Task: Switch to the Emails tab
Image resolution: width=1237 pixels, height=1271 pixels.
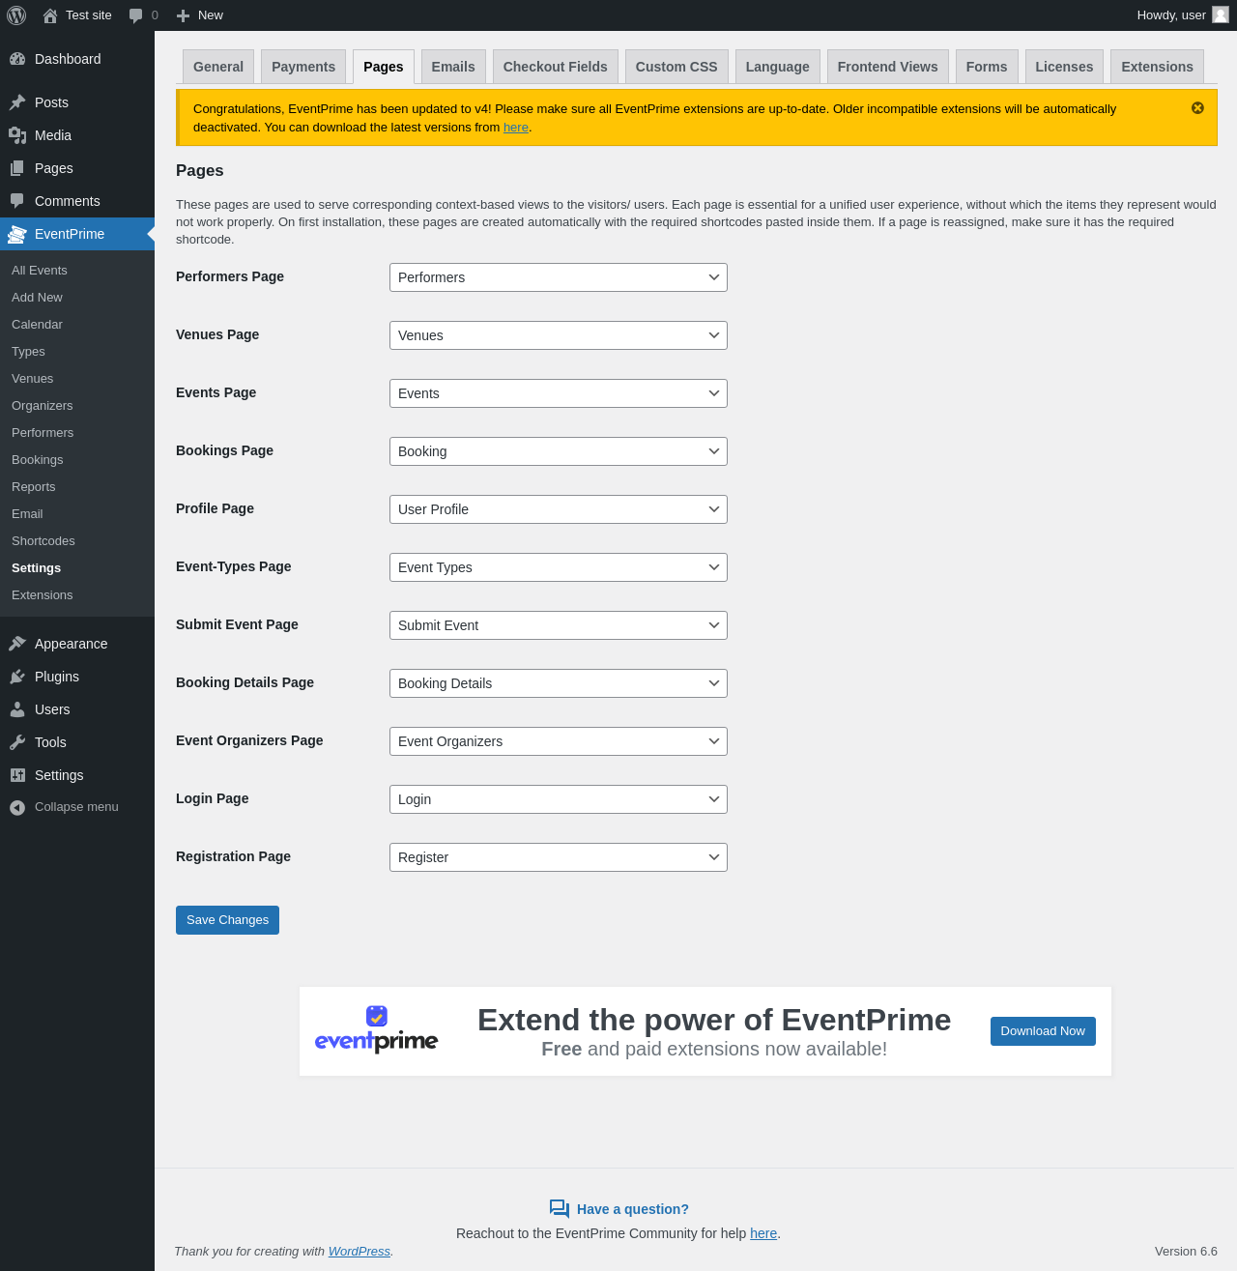Action: [453, 67]
